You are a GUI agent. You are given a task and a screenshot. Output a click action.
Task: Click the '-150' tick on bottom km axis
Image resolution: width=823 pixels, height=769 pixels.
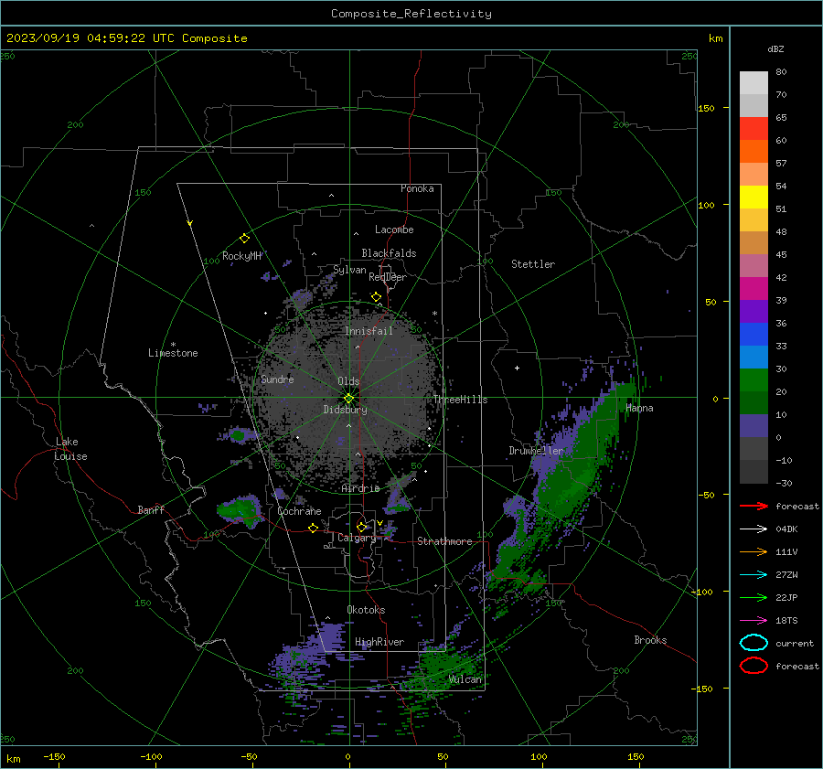[x=54, y=756]
